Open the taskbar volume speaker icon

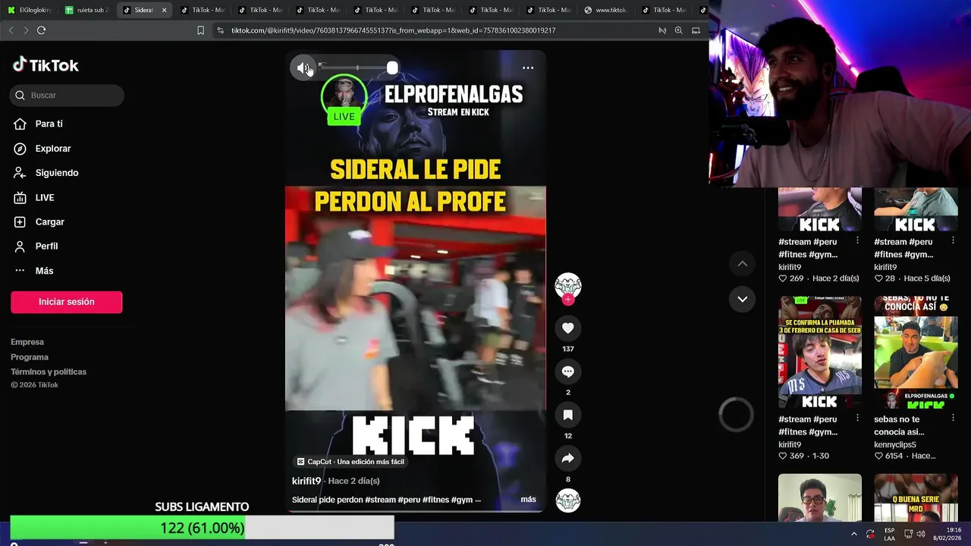(x=921, y=534)
